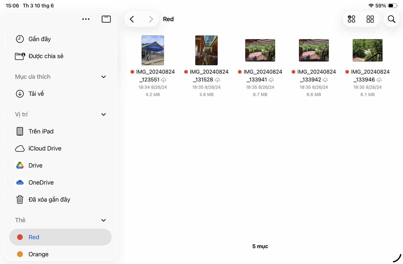Switch view with the grid icon
The height and width of the screenshot is (264, 403).
(370, 19)
